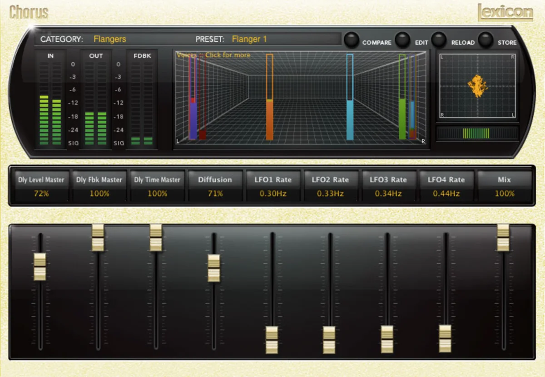Screen dimensions: 545x377
Task: Select the green voice bar near right
Action: pos(402,97)
